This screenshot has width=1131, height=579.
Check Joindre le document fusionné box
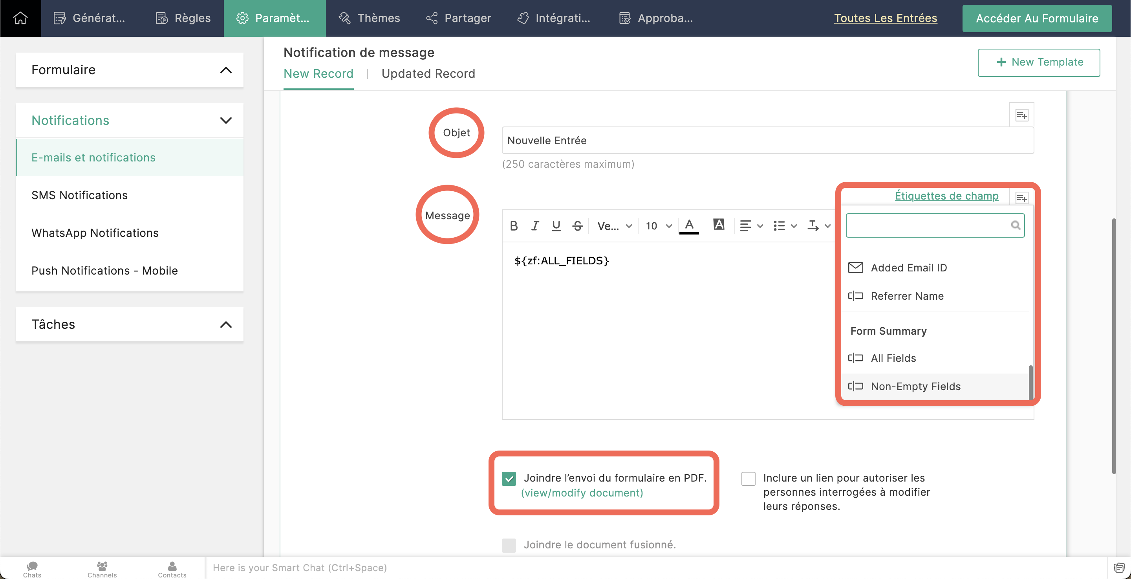tap(509, 545)
